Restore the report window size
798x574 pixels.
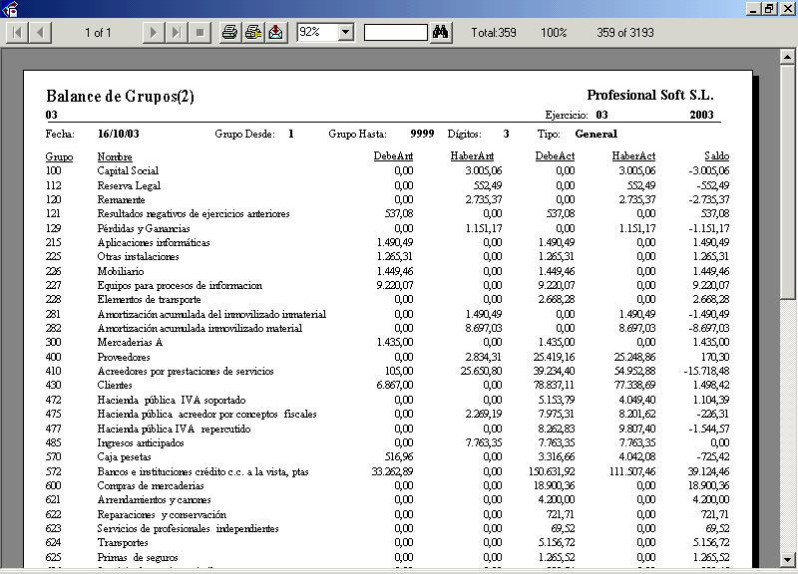(769, 8)
